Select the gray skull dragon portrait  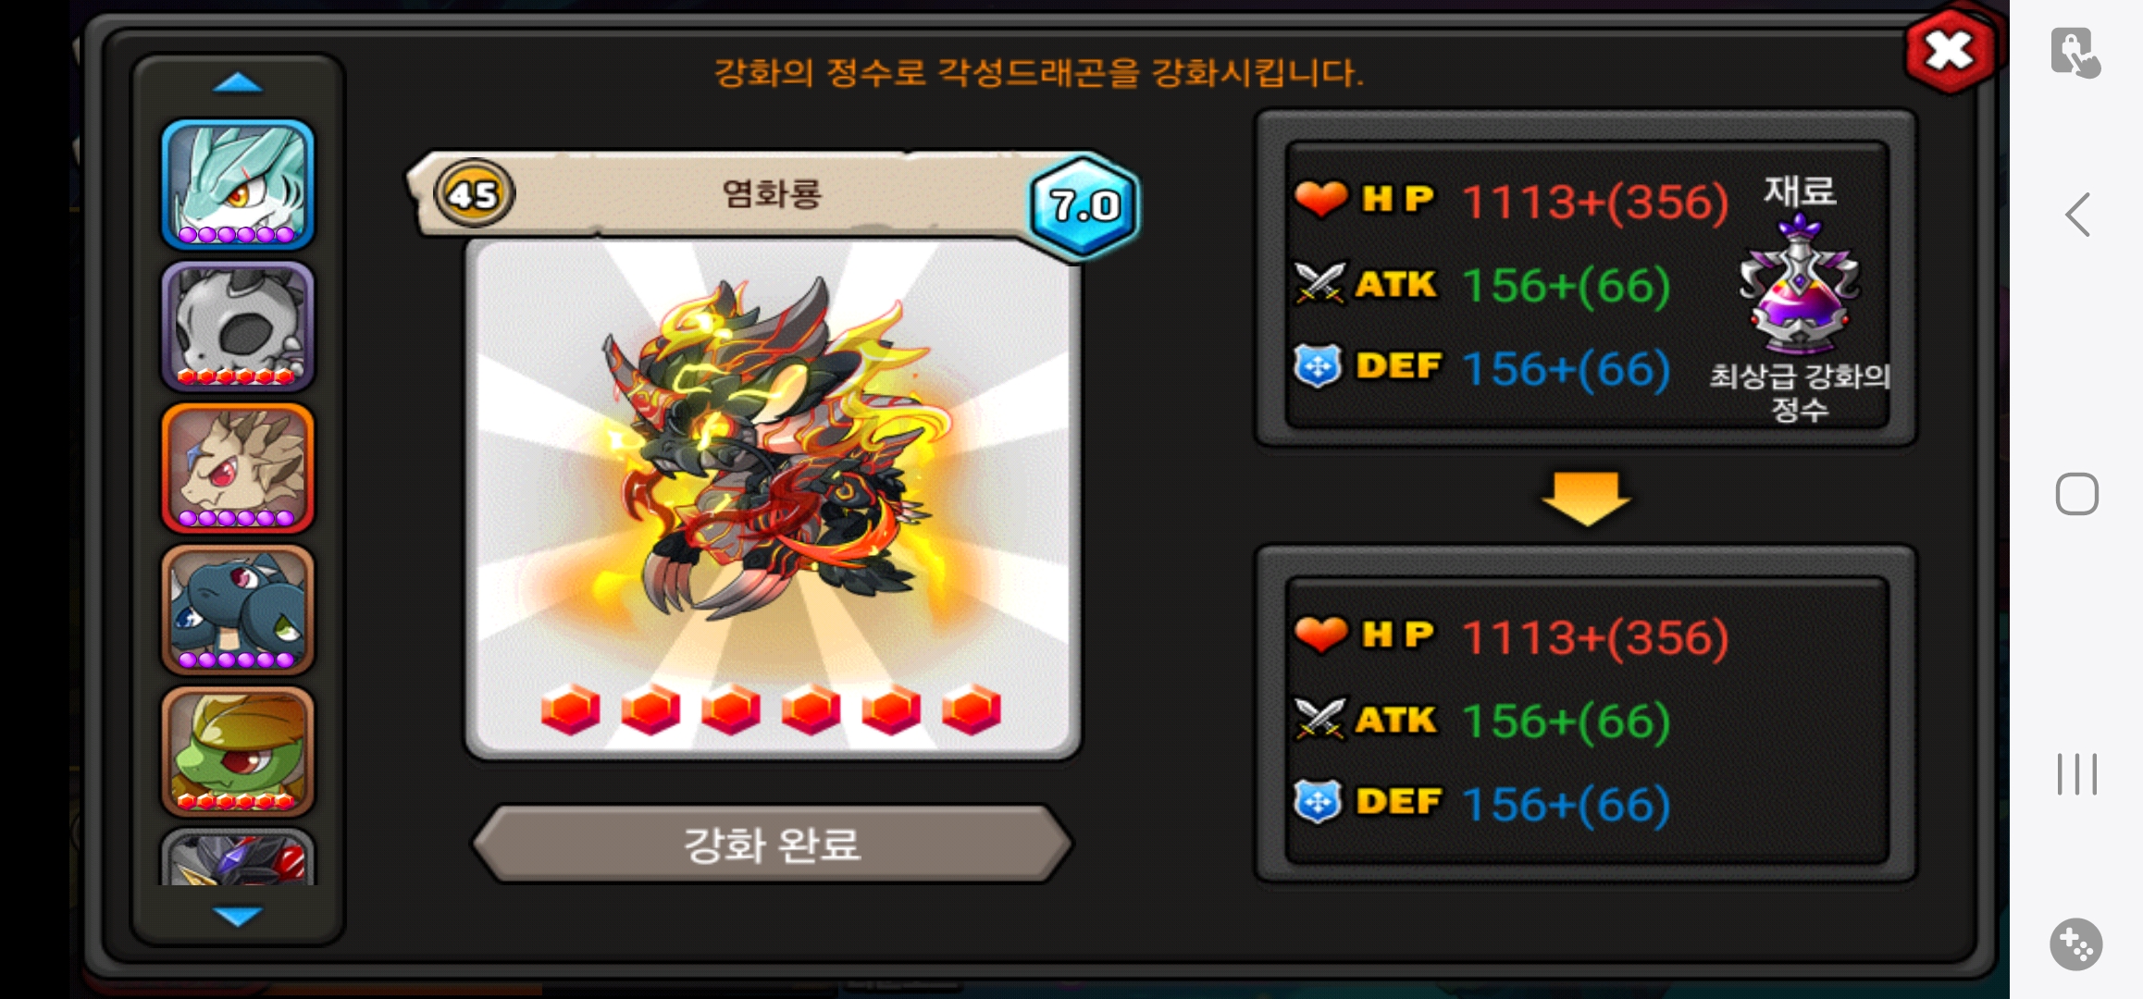[238, 326]
